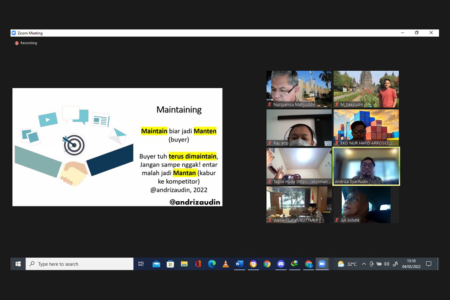Select Andriza Syarifudin's video tile

366,166
